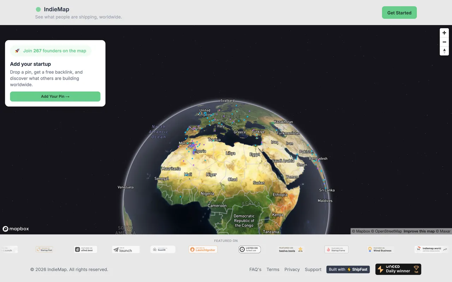The image size is (452, 282).
Task: Click the Democratic Republic of the Congo label
Action: click(x=244, y=221)
